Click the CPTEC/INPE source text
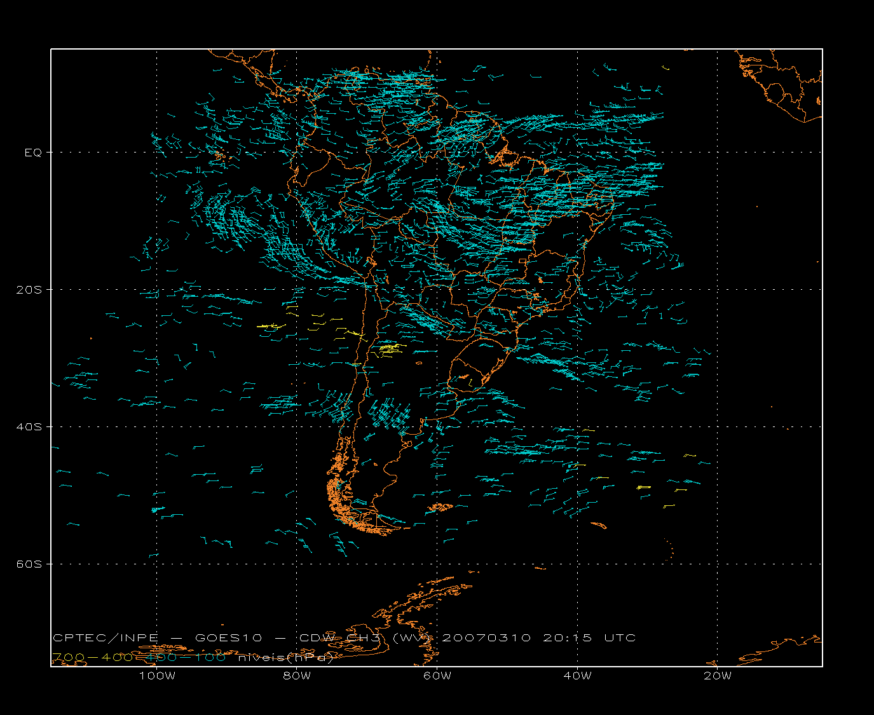This screenshot has width=874, height=715. pos(105,637)
